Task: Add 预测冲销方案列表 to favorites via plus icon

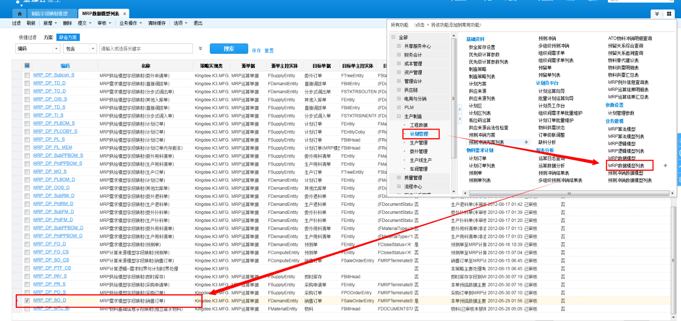Action: (526, 142)
